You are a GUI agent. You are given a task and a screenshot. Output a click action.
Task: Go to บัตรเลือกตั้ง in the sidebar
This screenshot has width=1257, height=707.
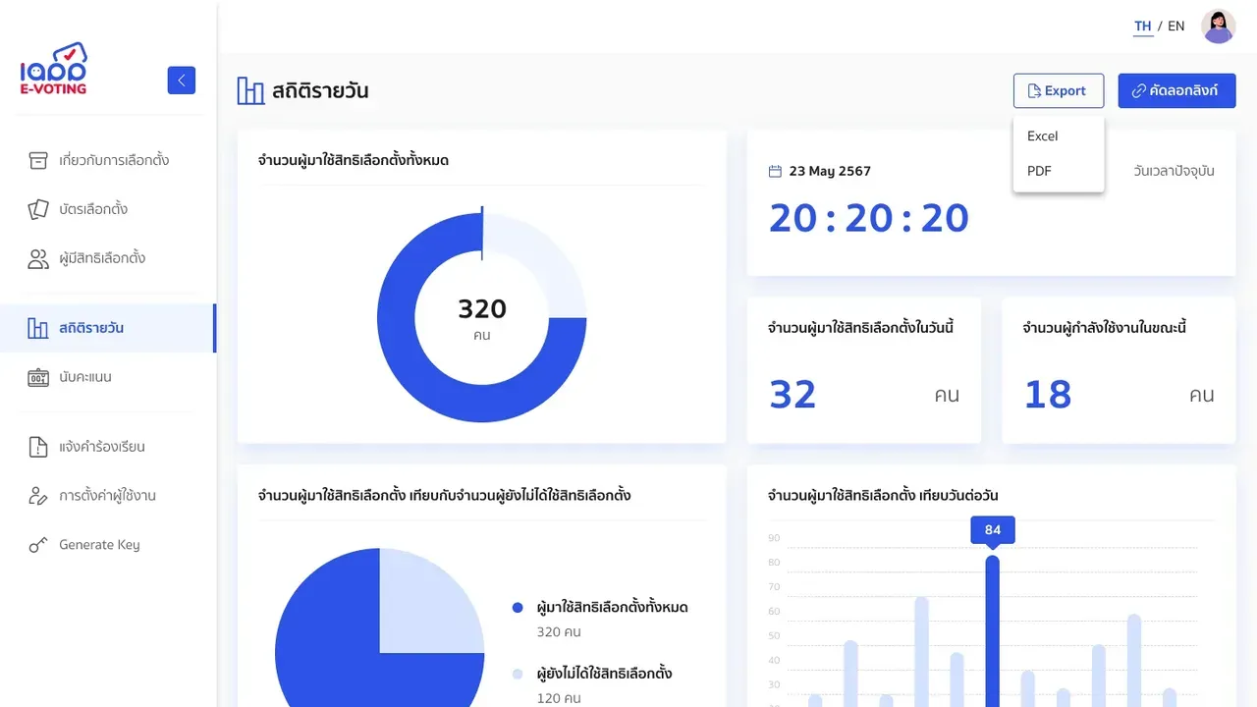tap(108, 209)
